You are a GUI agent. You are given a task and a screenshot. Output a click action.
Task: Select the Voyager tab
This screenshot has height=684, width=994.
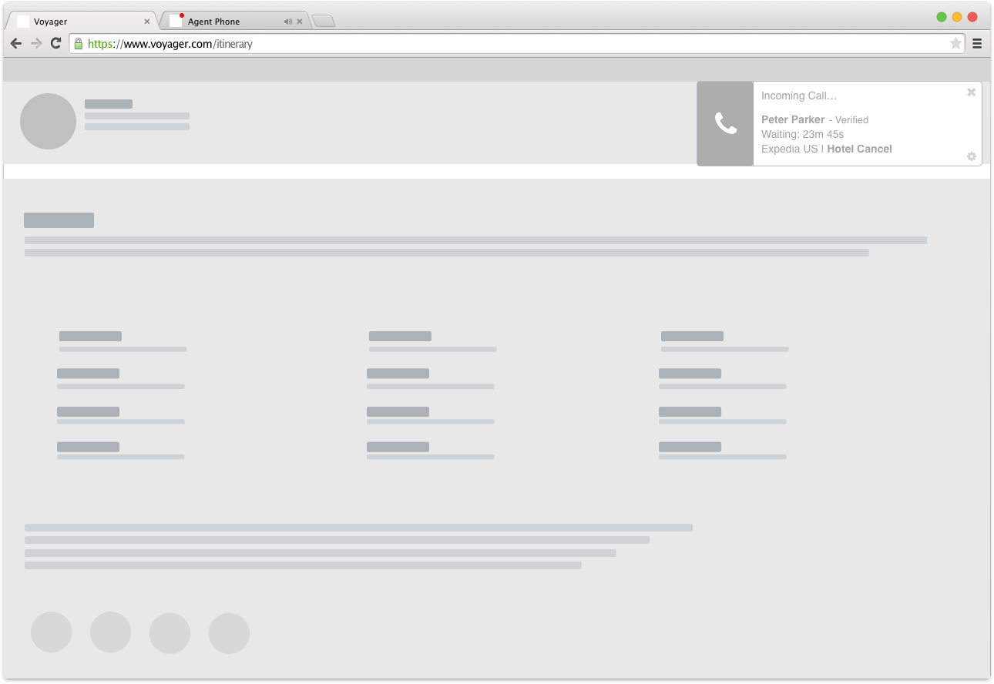tap(81, 22)
